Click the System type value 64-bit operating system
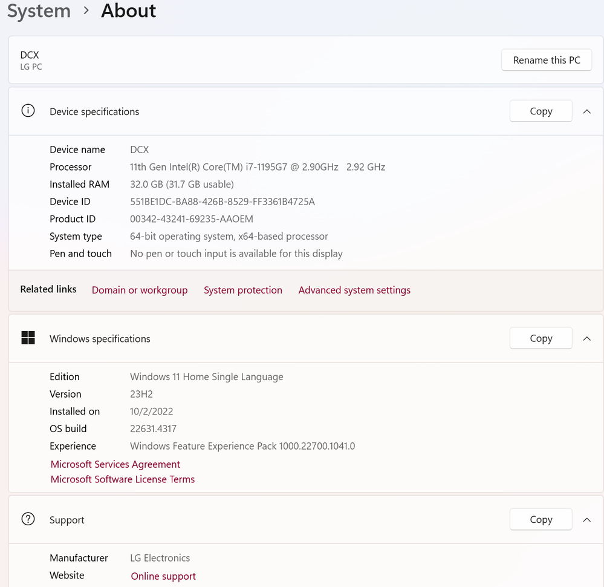 (x=229, y=237)
